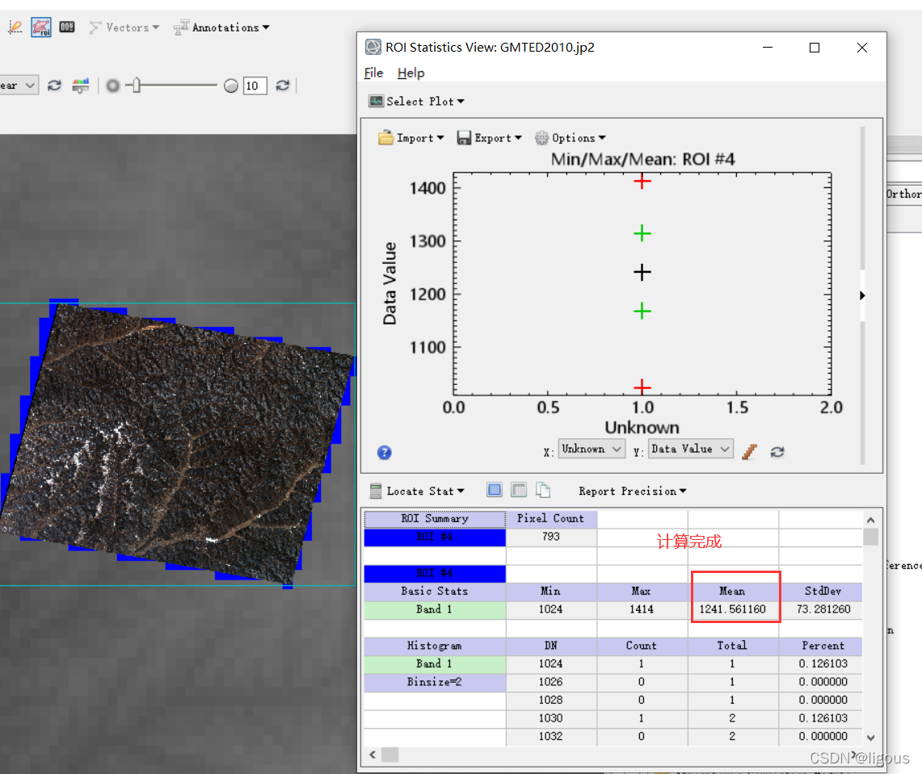Click the stacked plot stairs icon
The image size is (922, 774).
tap(749, 452)
